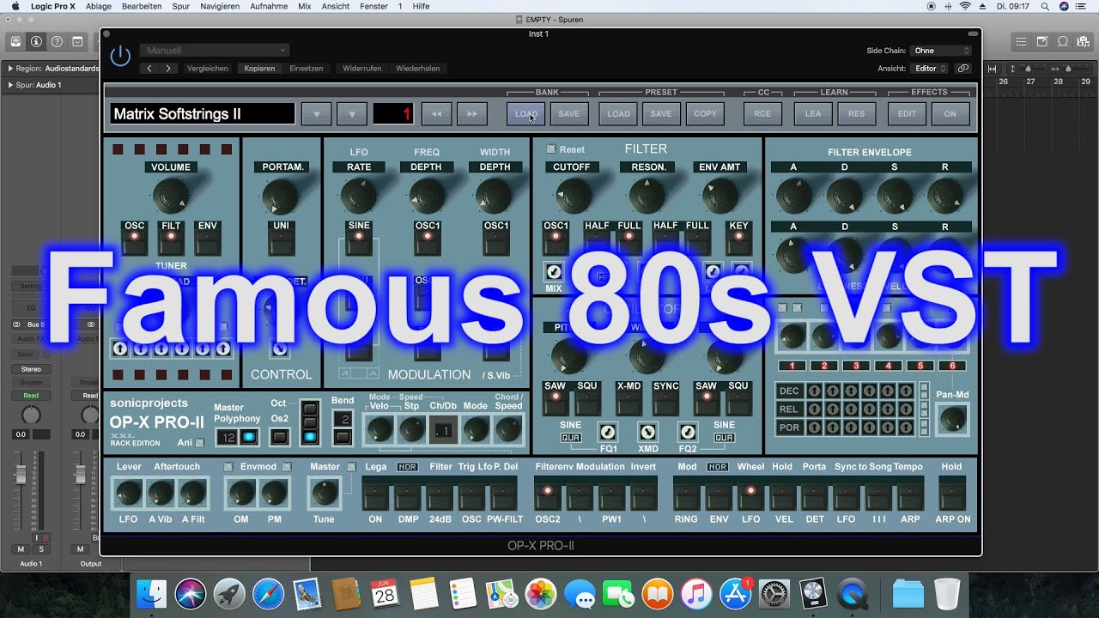This screenshot has width=1099, height=618.
Task: Toggle the Ani checkbox
Action: coord(200,443)
